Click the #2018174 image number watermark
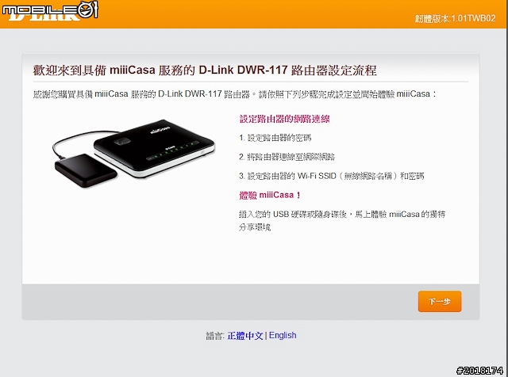This screenshot has height=377, width=508. (479, 371)
